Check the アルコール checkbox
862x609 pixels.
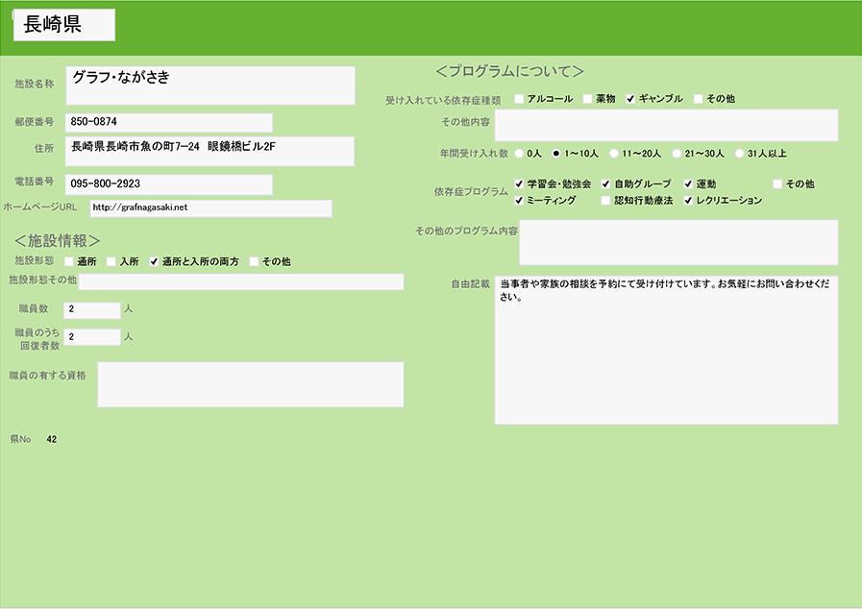pyautogui.click(x=520, y=99)
